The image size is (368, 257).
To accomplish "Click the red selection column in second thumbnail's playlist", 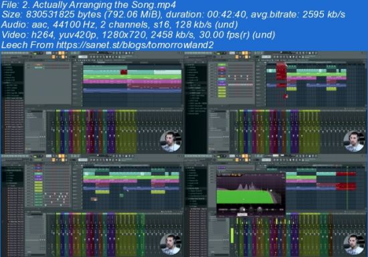I will pyautogui.click(x=281, y=75).
